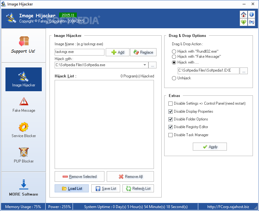
Task: Uncheck Disable Display Properties
Action: click(x=170, y=112)
